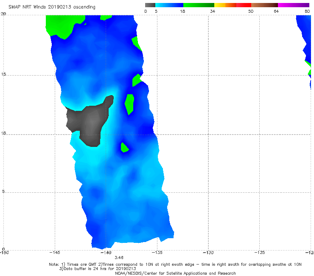The image size is (314, 276).
Task: Click the color bar label '34'
Action: 213,11
